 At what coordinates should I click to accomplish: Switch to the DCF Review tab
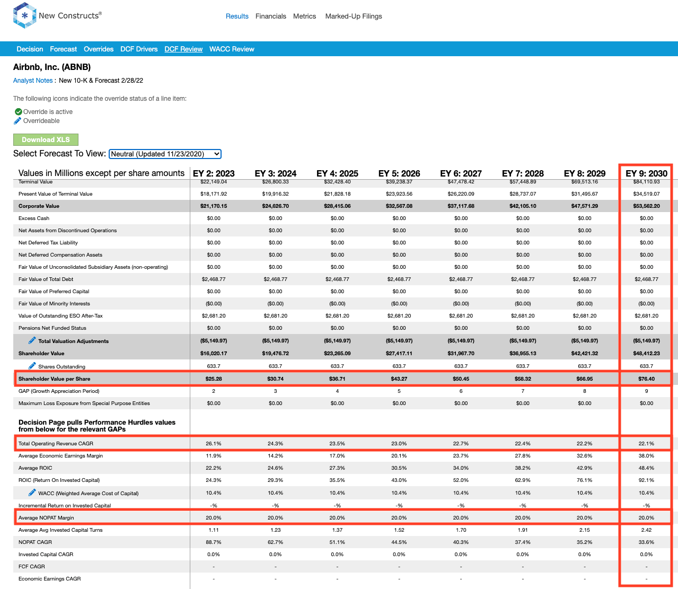(183, 49)
